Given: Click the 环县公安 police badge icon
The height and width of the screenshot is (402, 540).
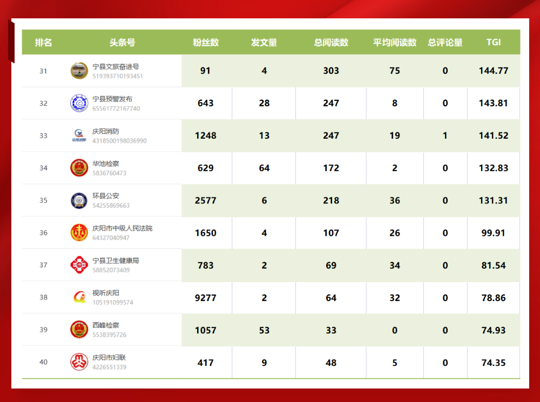Looking at the screenshot, I should pos(79,200).
